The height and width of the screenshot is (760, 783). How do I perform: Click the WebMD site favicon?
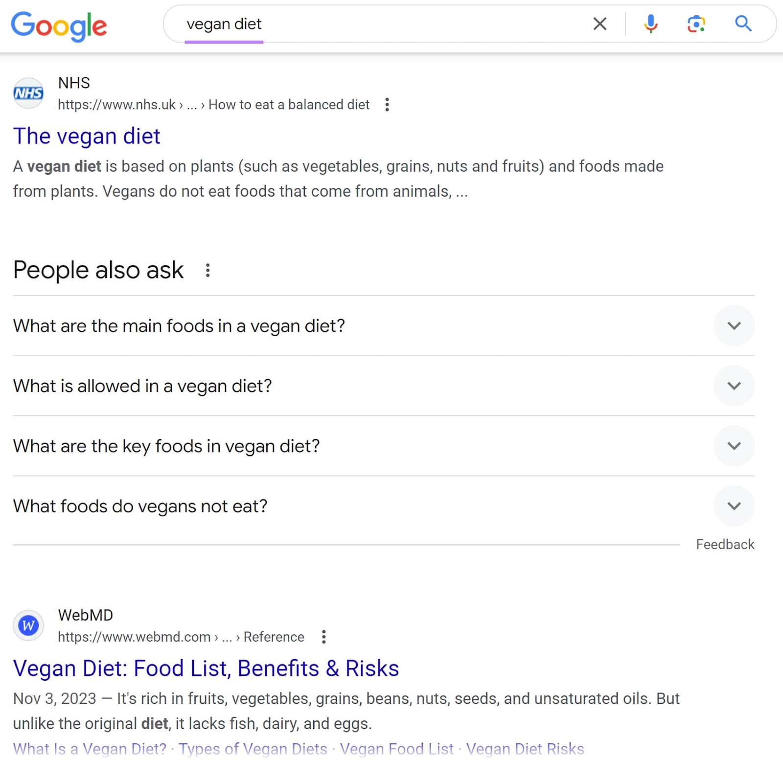pyautogui.click(x=28, y=625)
